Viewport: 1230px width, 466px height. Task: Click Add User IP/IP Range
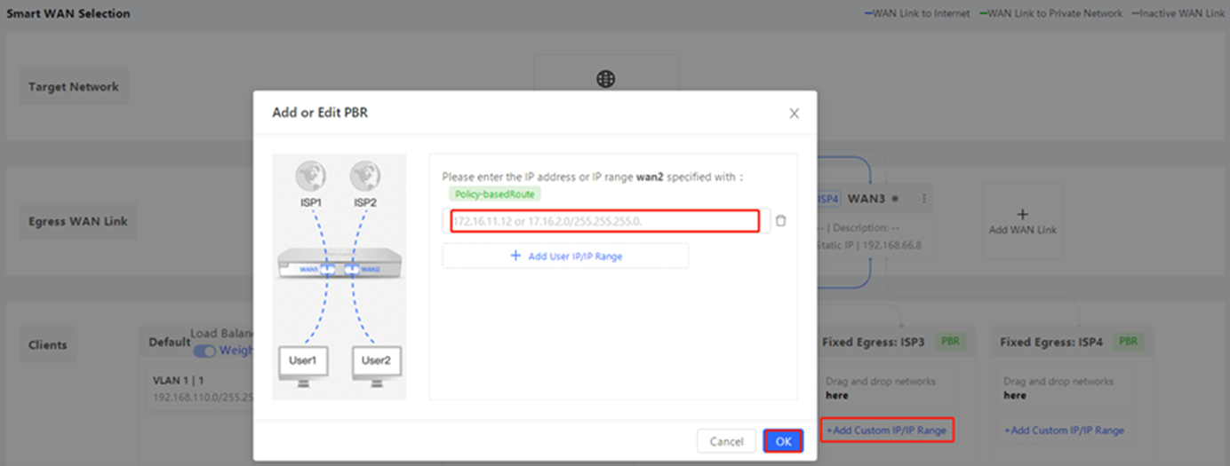click(565, 256)
